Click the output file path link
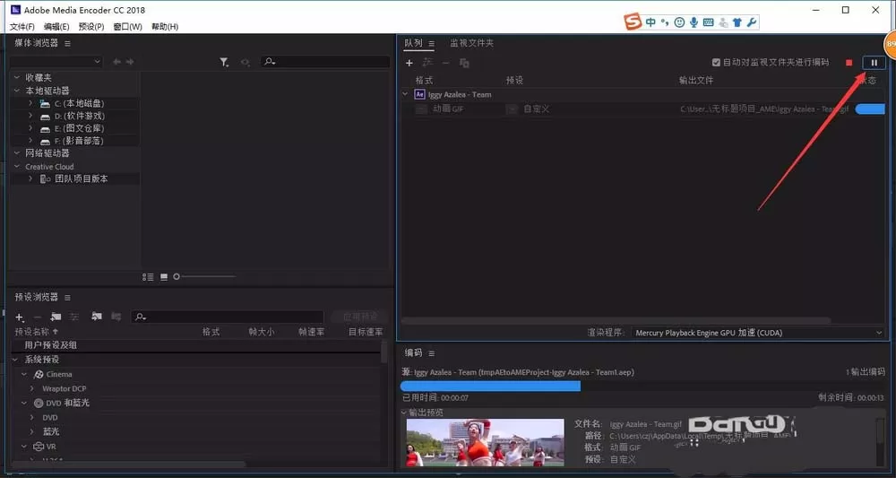Viewport: 896px width, 478px height. click(x=764, y=109)
